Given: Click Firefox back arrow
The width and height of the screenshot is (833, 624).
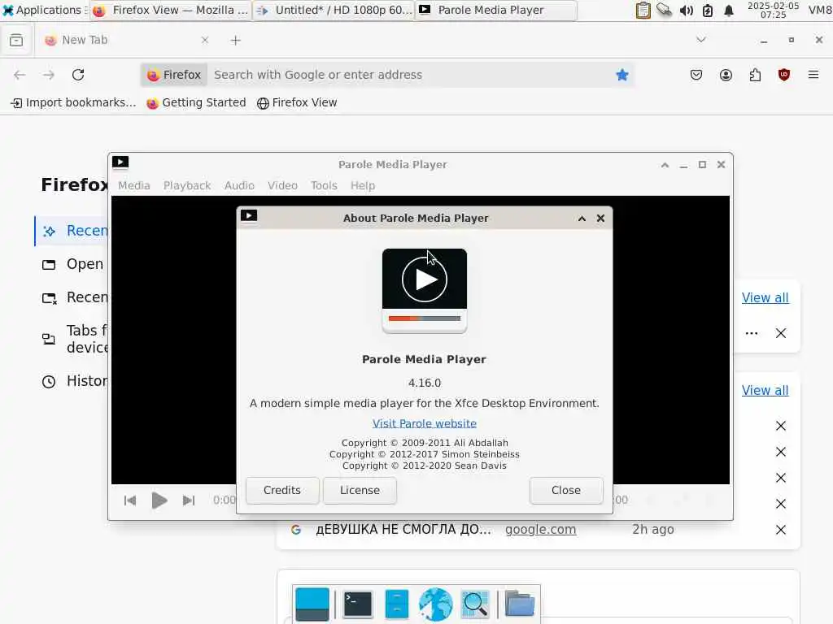Looking at the screenshot, I should coord(20,75).
